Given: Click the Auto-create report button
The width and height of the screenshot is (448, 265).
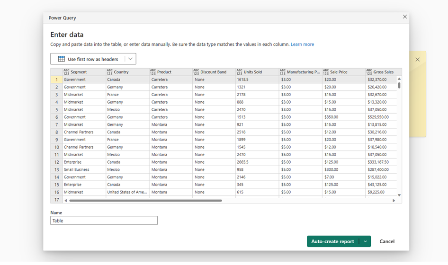Looking at the screenshot, I should 333,241.
